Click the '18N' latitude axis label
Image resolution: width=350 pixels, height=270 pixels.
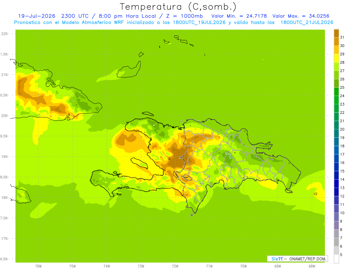point(4,197)
